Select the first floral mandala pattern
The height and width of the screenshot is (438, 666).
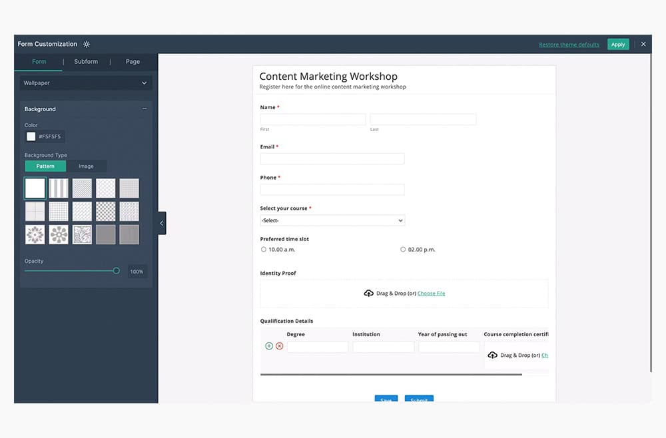(35, 235)
